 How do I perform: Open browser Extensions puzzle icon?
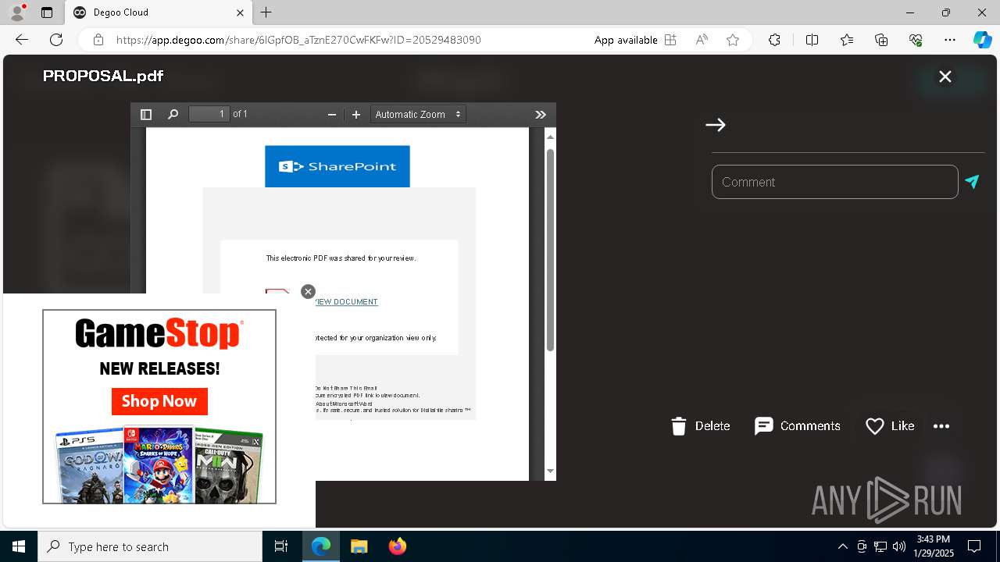point(774,40)
